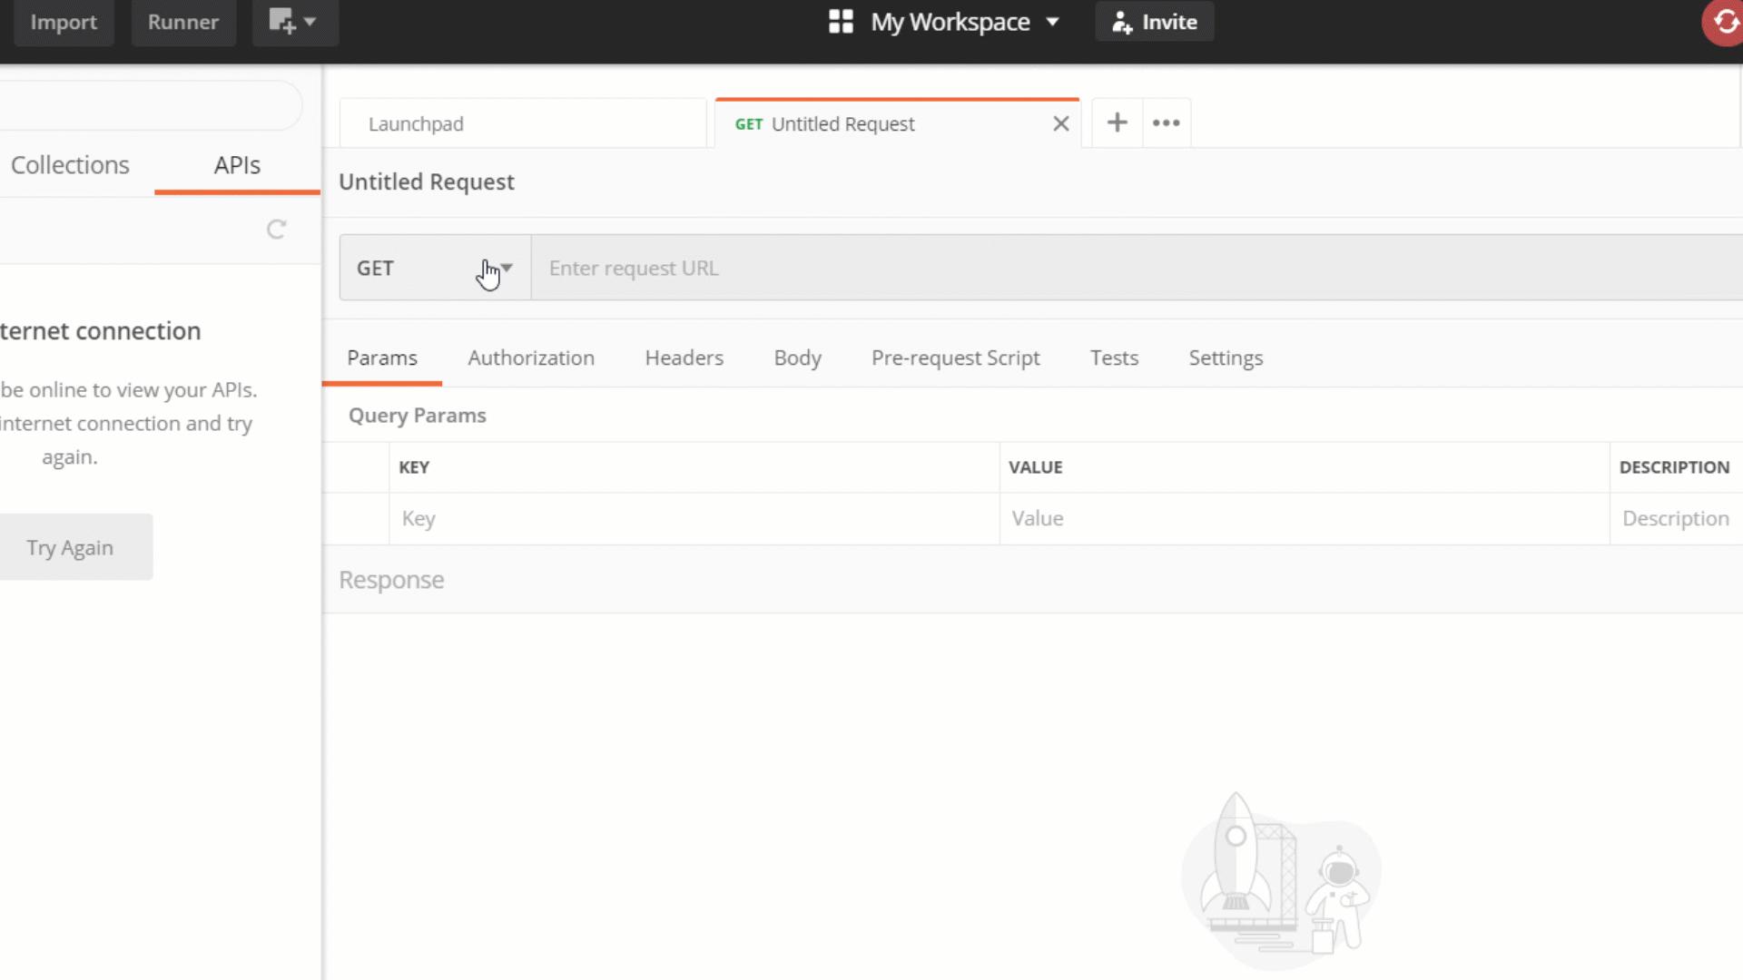
Task: Switch sidebar to APIs tab
Action: click(x=237, y=165)
